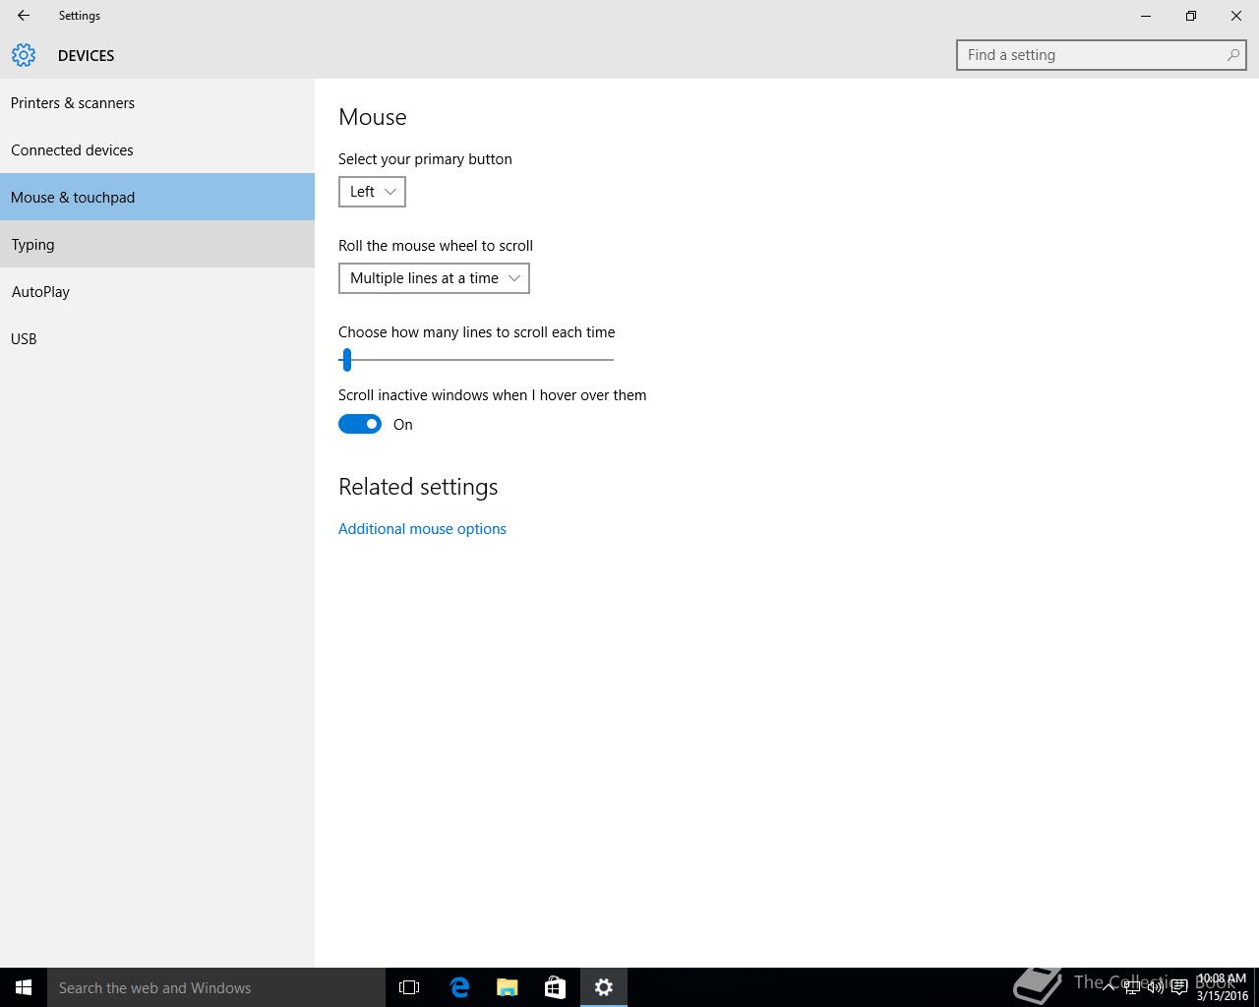Screen dimensions: 1259x1007
Task: Open Additional mouse options link
Action: [422, 529]
